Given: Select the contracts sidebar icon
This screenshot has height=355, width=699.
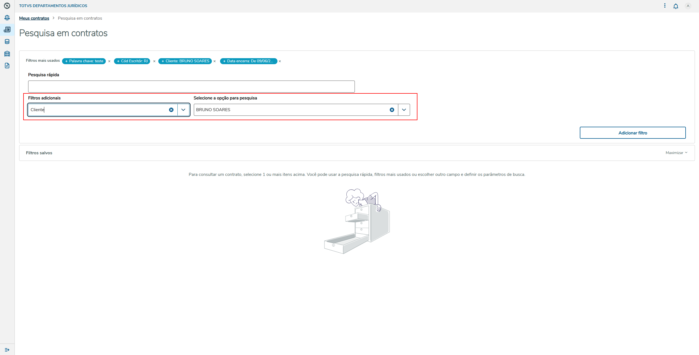Looking at the screenshot, I should tap(7, 29).
